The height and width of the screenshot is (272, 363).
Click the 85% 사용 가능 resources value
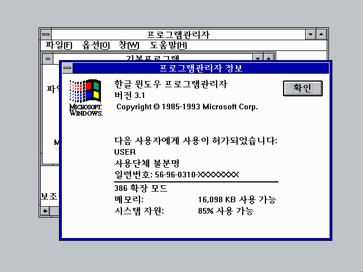(226, 211)
